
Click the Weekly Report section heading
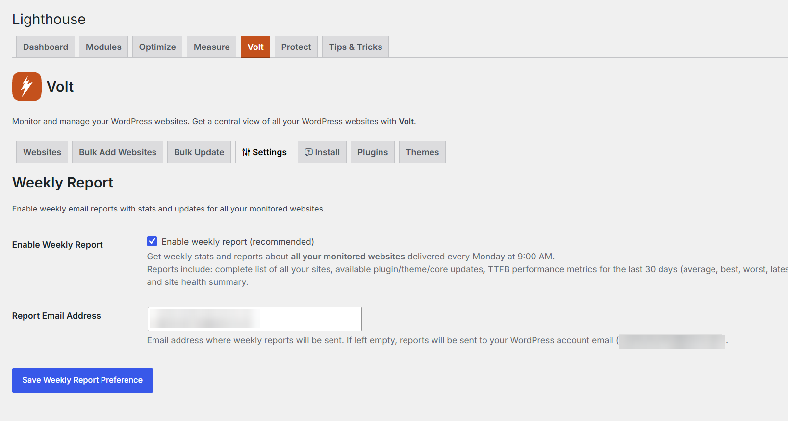click(x=63, y=183)
